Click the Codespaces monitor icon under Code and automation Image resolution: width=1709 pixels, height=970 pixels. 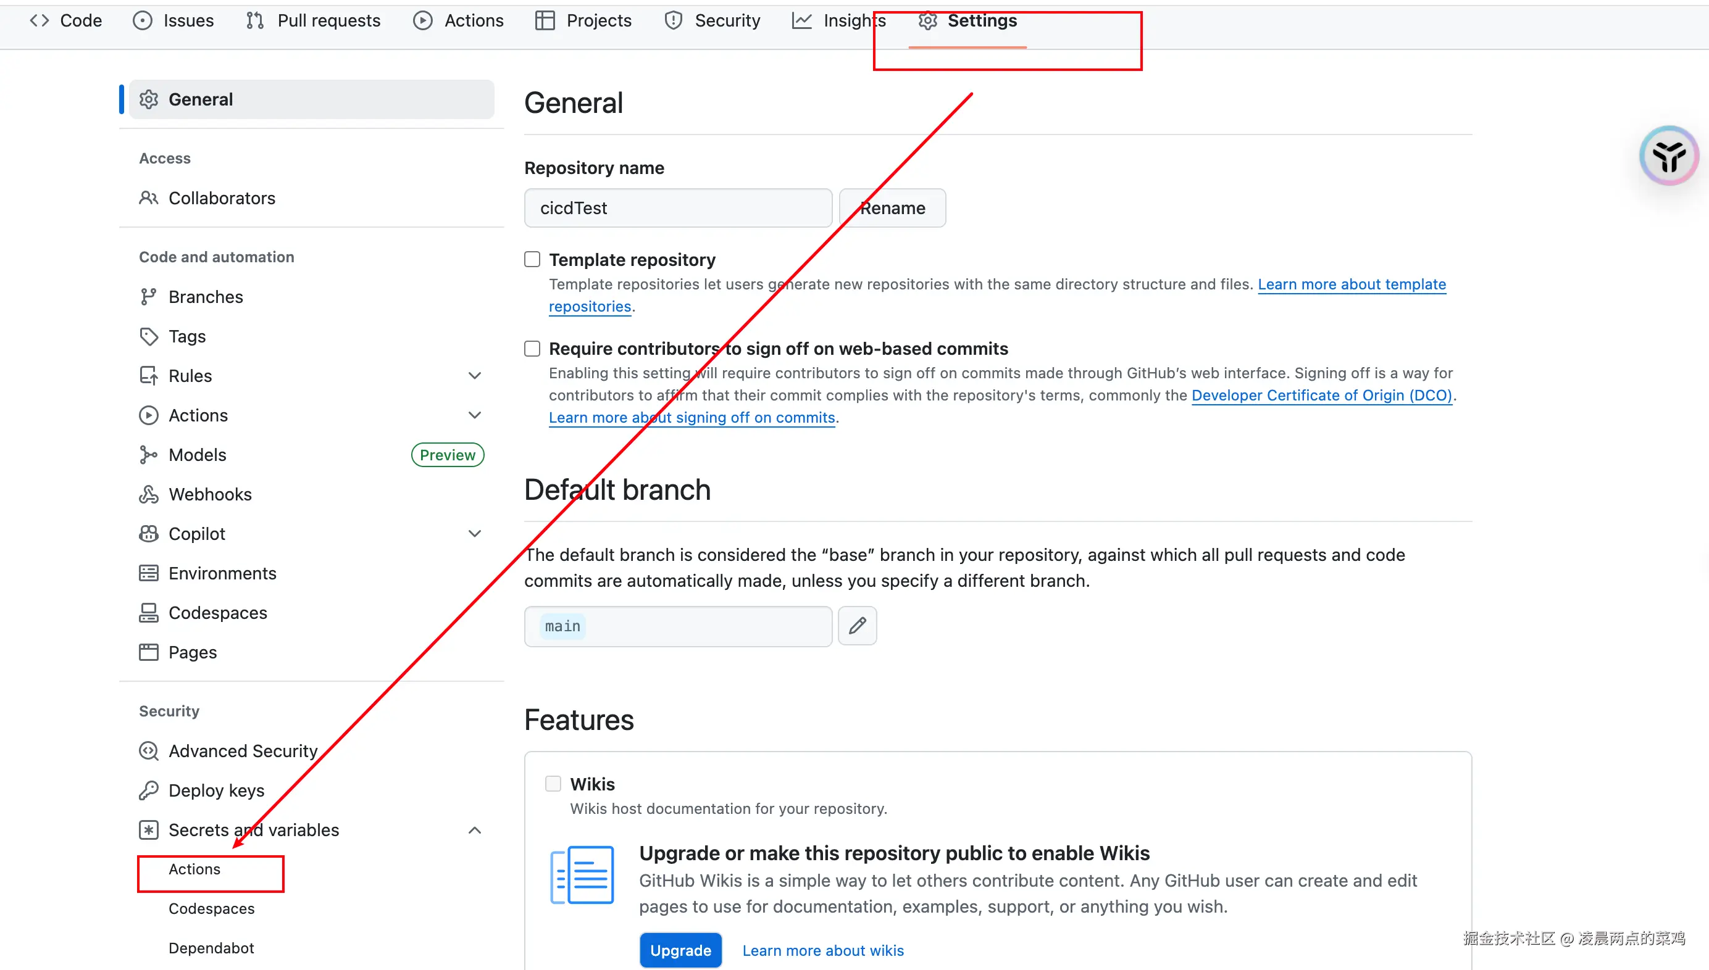[x=148, y=613]
